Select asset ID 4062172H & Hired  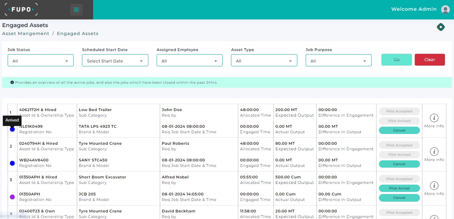[38, 110]
